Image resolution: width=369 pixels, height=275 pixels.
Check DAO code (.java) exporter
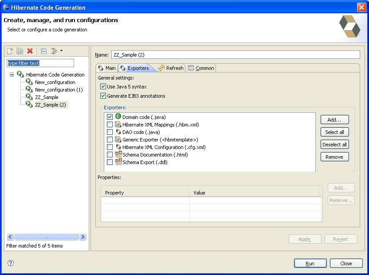click(x=110, y=132)
